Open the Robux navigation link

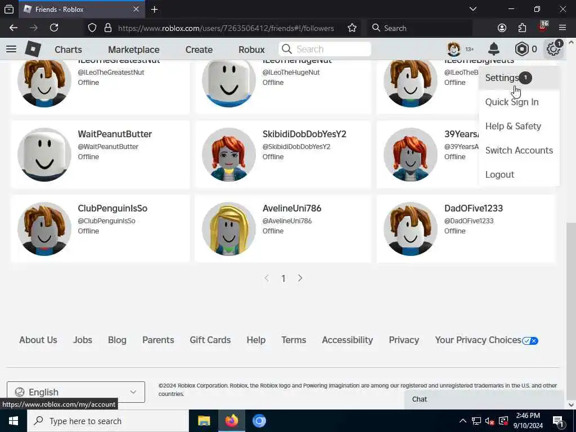click(x=251, y=49)
